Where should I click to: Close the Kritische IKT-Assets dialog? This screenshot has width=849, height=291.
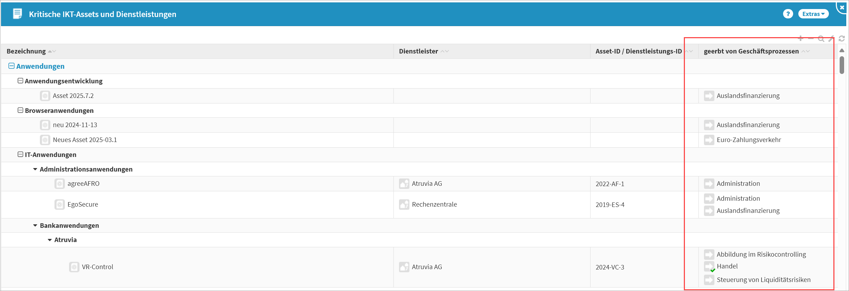[x=842, y=7]
